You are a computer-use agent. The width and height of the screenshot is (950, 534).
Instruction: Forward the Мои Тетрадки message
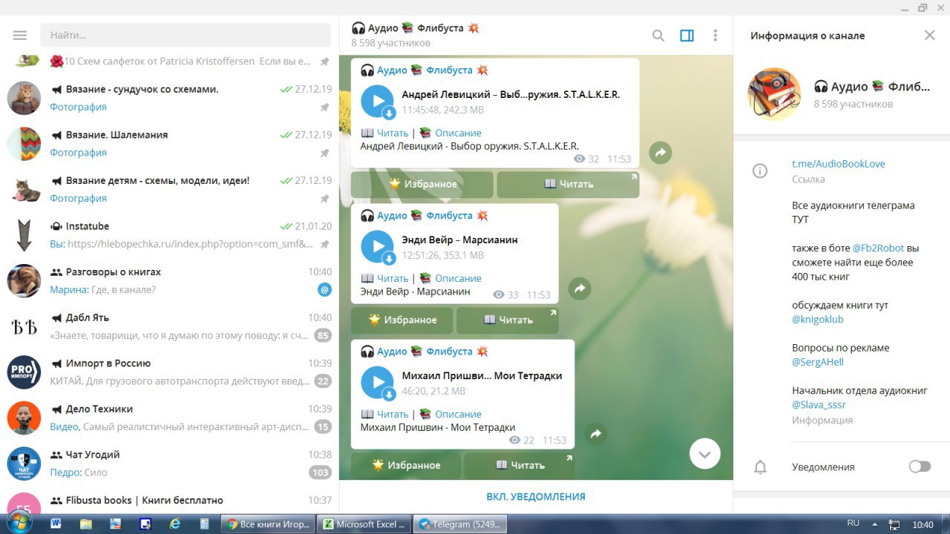coord(596,434)
